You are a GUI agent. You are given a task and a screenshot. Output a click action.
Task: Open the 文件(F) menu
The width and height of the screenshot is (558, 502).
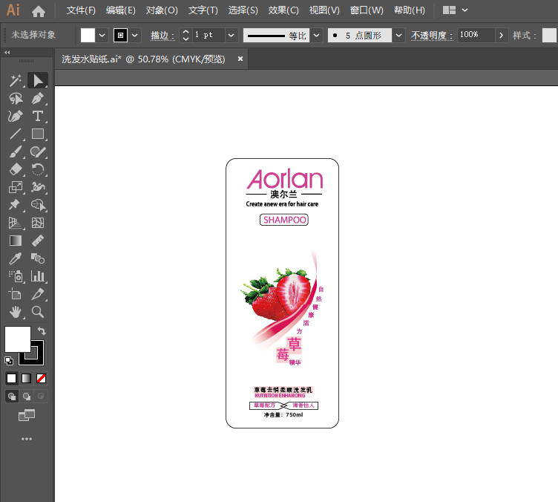tap(81, 10)
